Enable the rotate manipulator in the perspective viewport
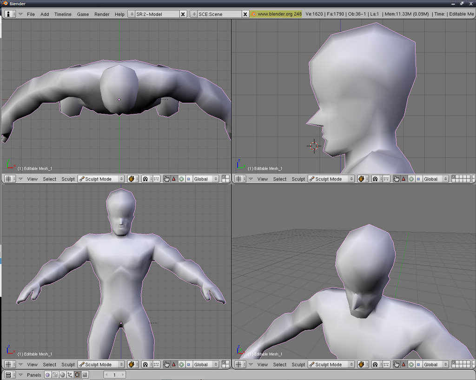The image size is (476, 380). coord(411,365)
